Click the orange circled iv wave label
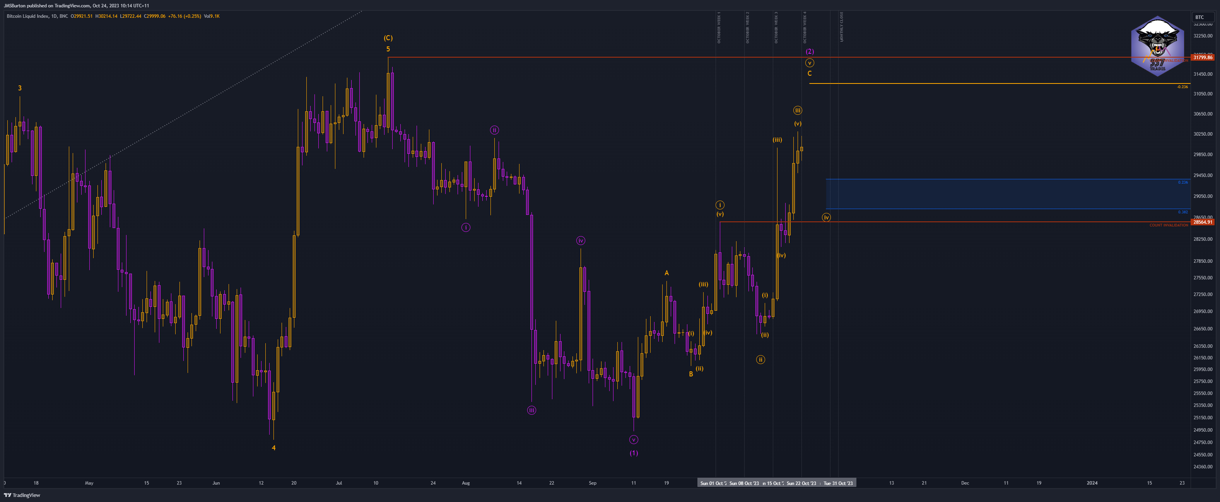Screen dimensions: 1220x502 [827, 218]
